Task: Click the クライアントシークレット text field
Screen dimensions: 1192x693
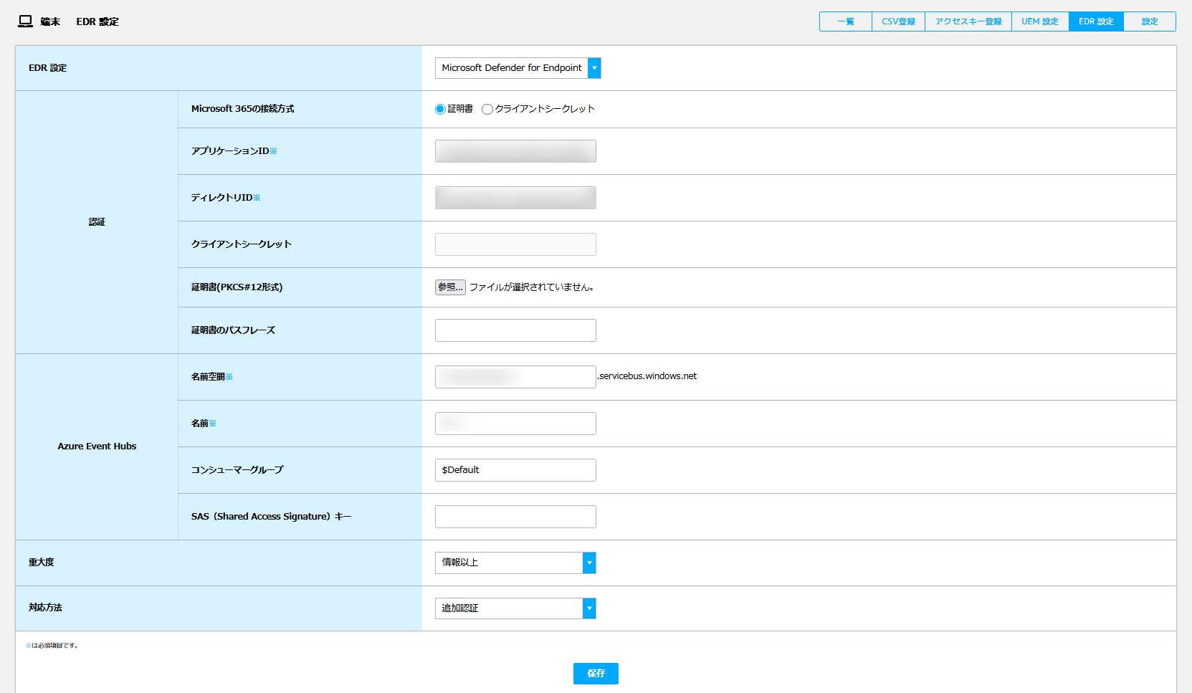Action: (515, 244)
